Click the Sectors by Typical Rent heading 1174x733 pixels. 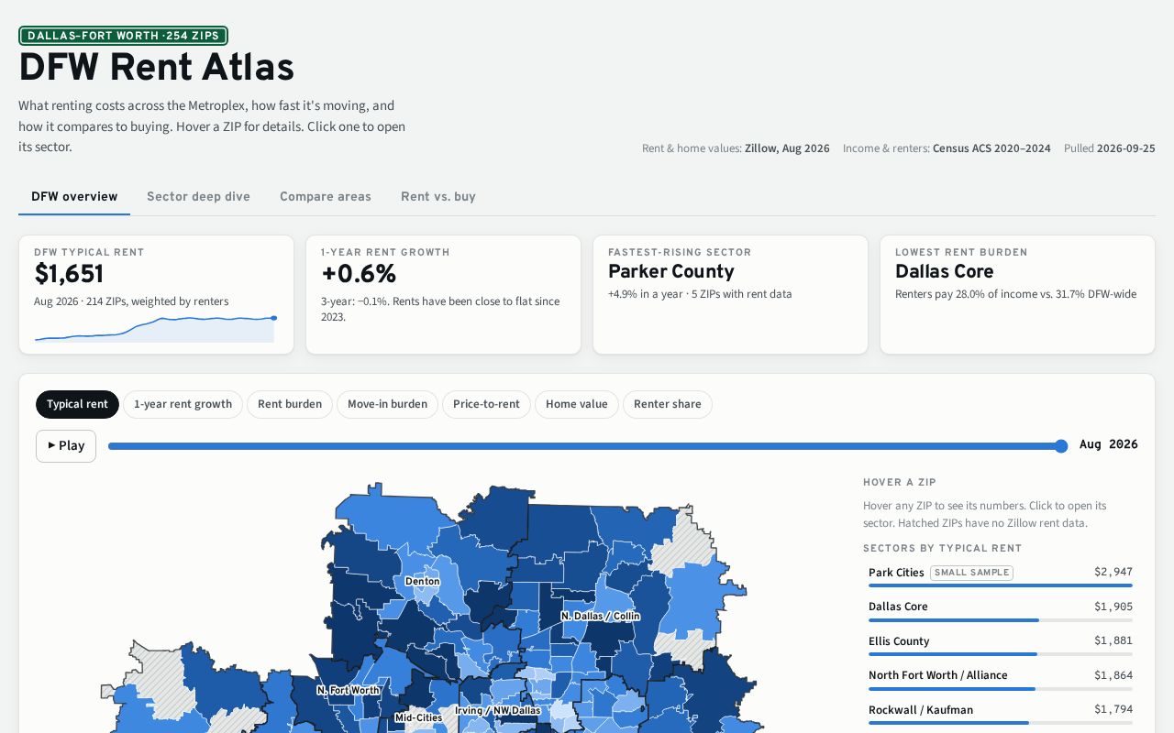point(943,549)
